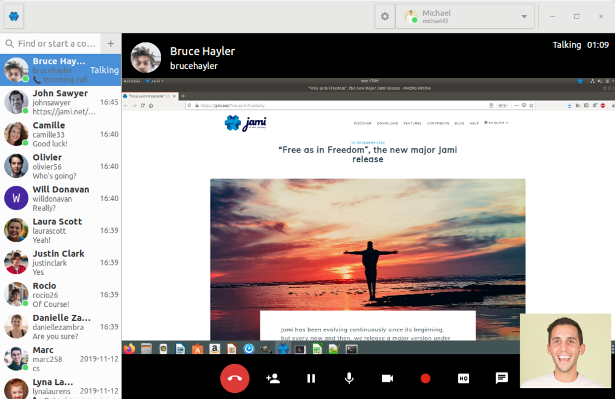Click System Monitor icon in shared dock
This screenshot has height=399, width=615.
click(300, 349)
